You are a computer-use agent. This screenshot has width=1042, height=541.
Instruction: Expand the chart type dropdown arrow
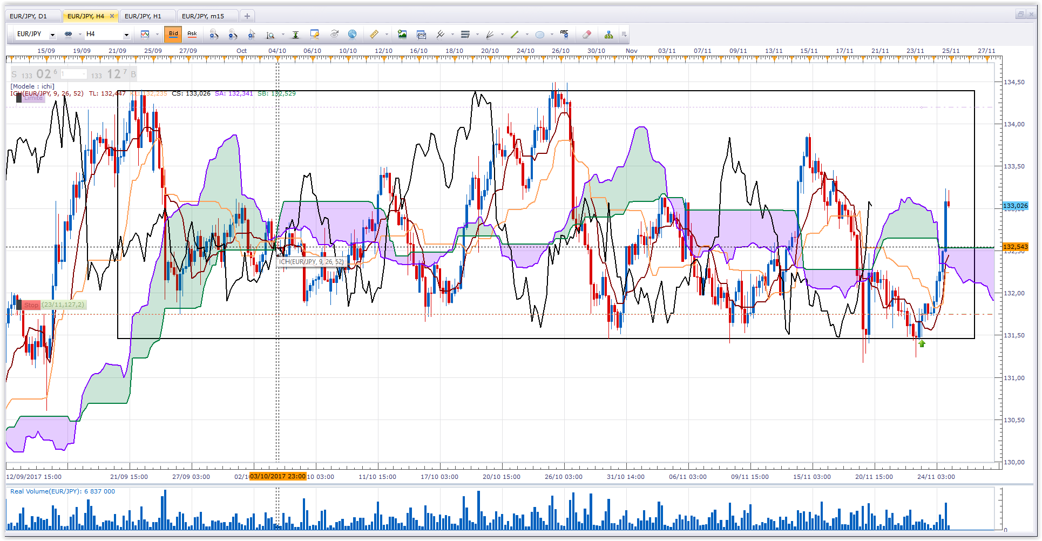pyautogui.click(x=157, y=34)
